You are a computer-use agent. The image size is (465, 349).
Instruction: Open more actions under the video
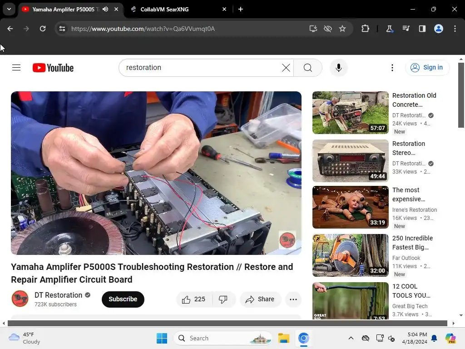(293, 299)
